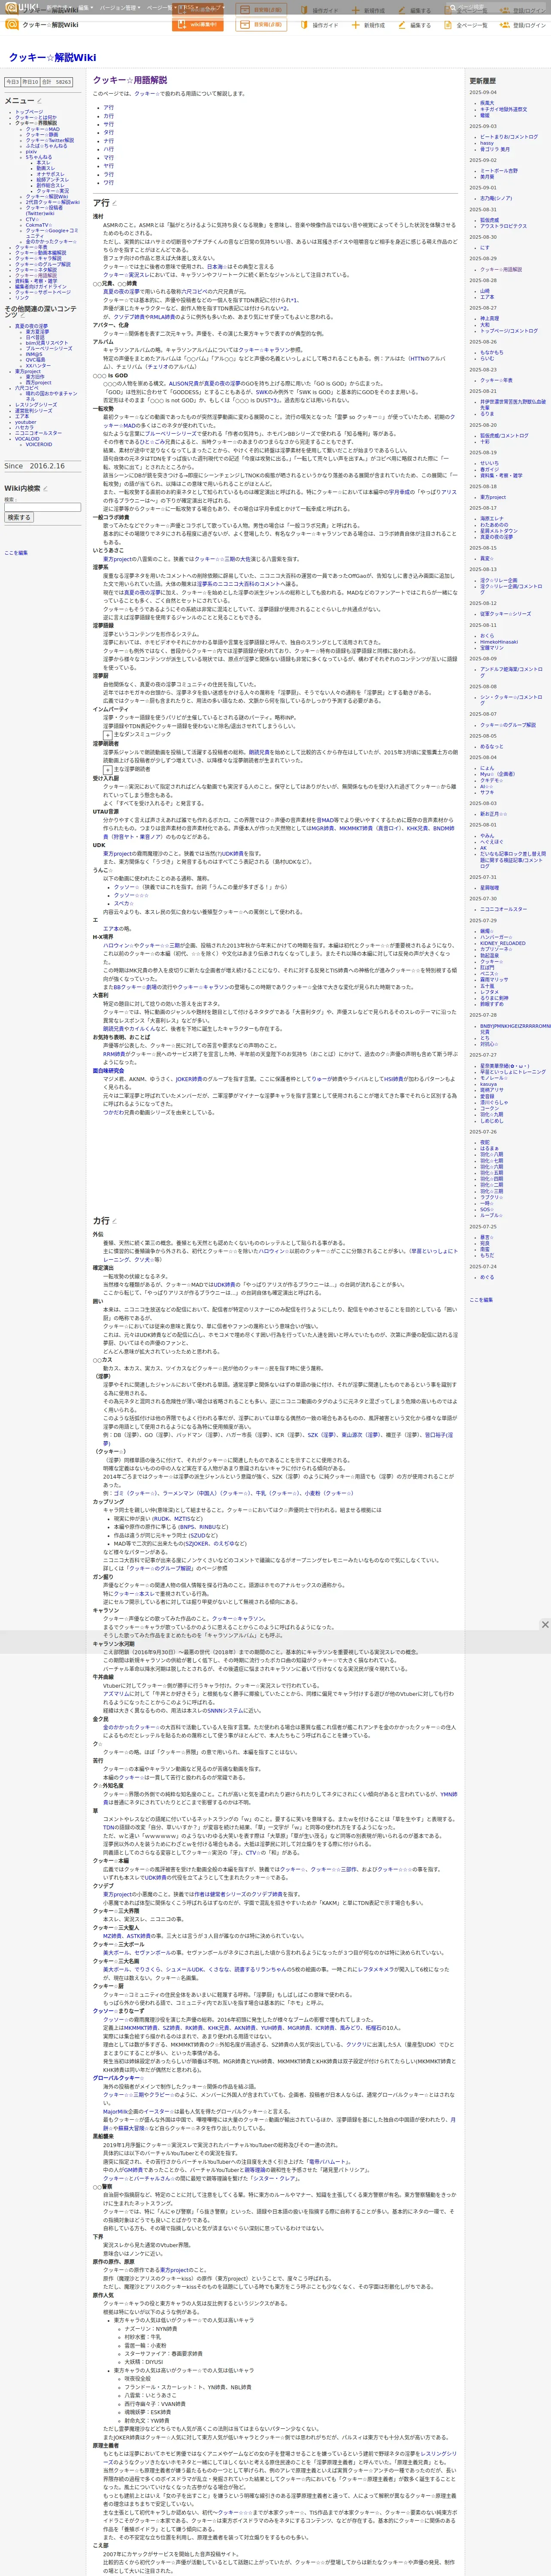Open 全ページ一覧 from the toolbar
551x2576 pixels.
click(x=467, y=25)
